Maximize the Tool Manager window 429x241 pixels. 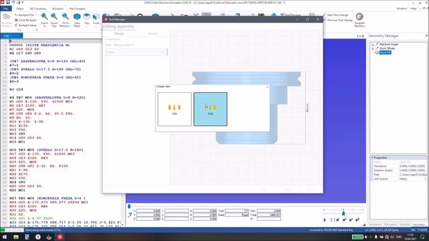(308, 19)
